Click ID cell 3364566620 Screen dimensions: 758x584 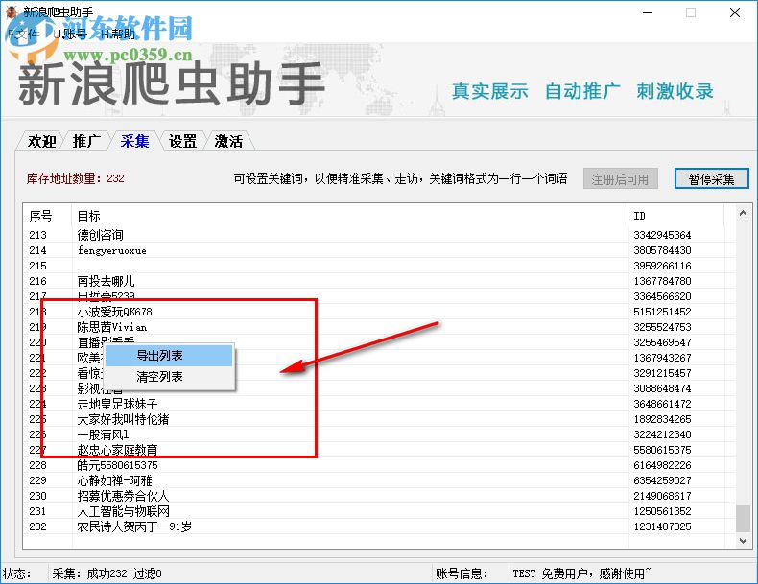coord(662,296)
